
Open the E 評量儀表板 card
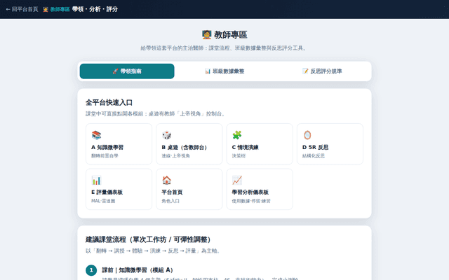point(119,189)
